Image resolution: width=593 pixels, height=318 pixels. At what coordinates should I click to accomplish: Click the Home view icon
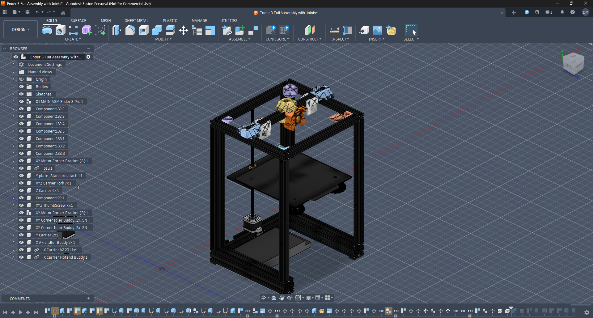[x=63, y=13]
